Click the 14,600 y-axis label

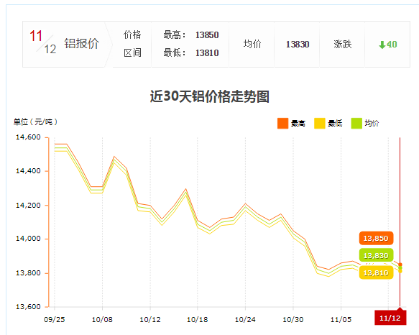click(28, 137)
